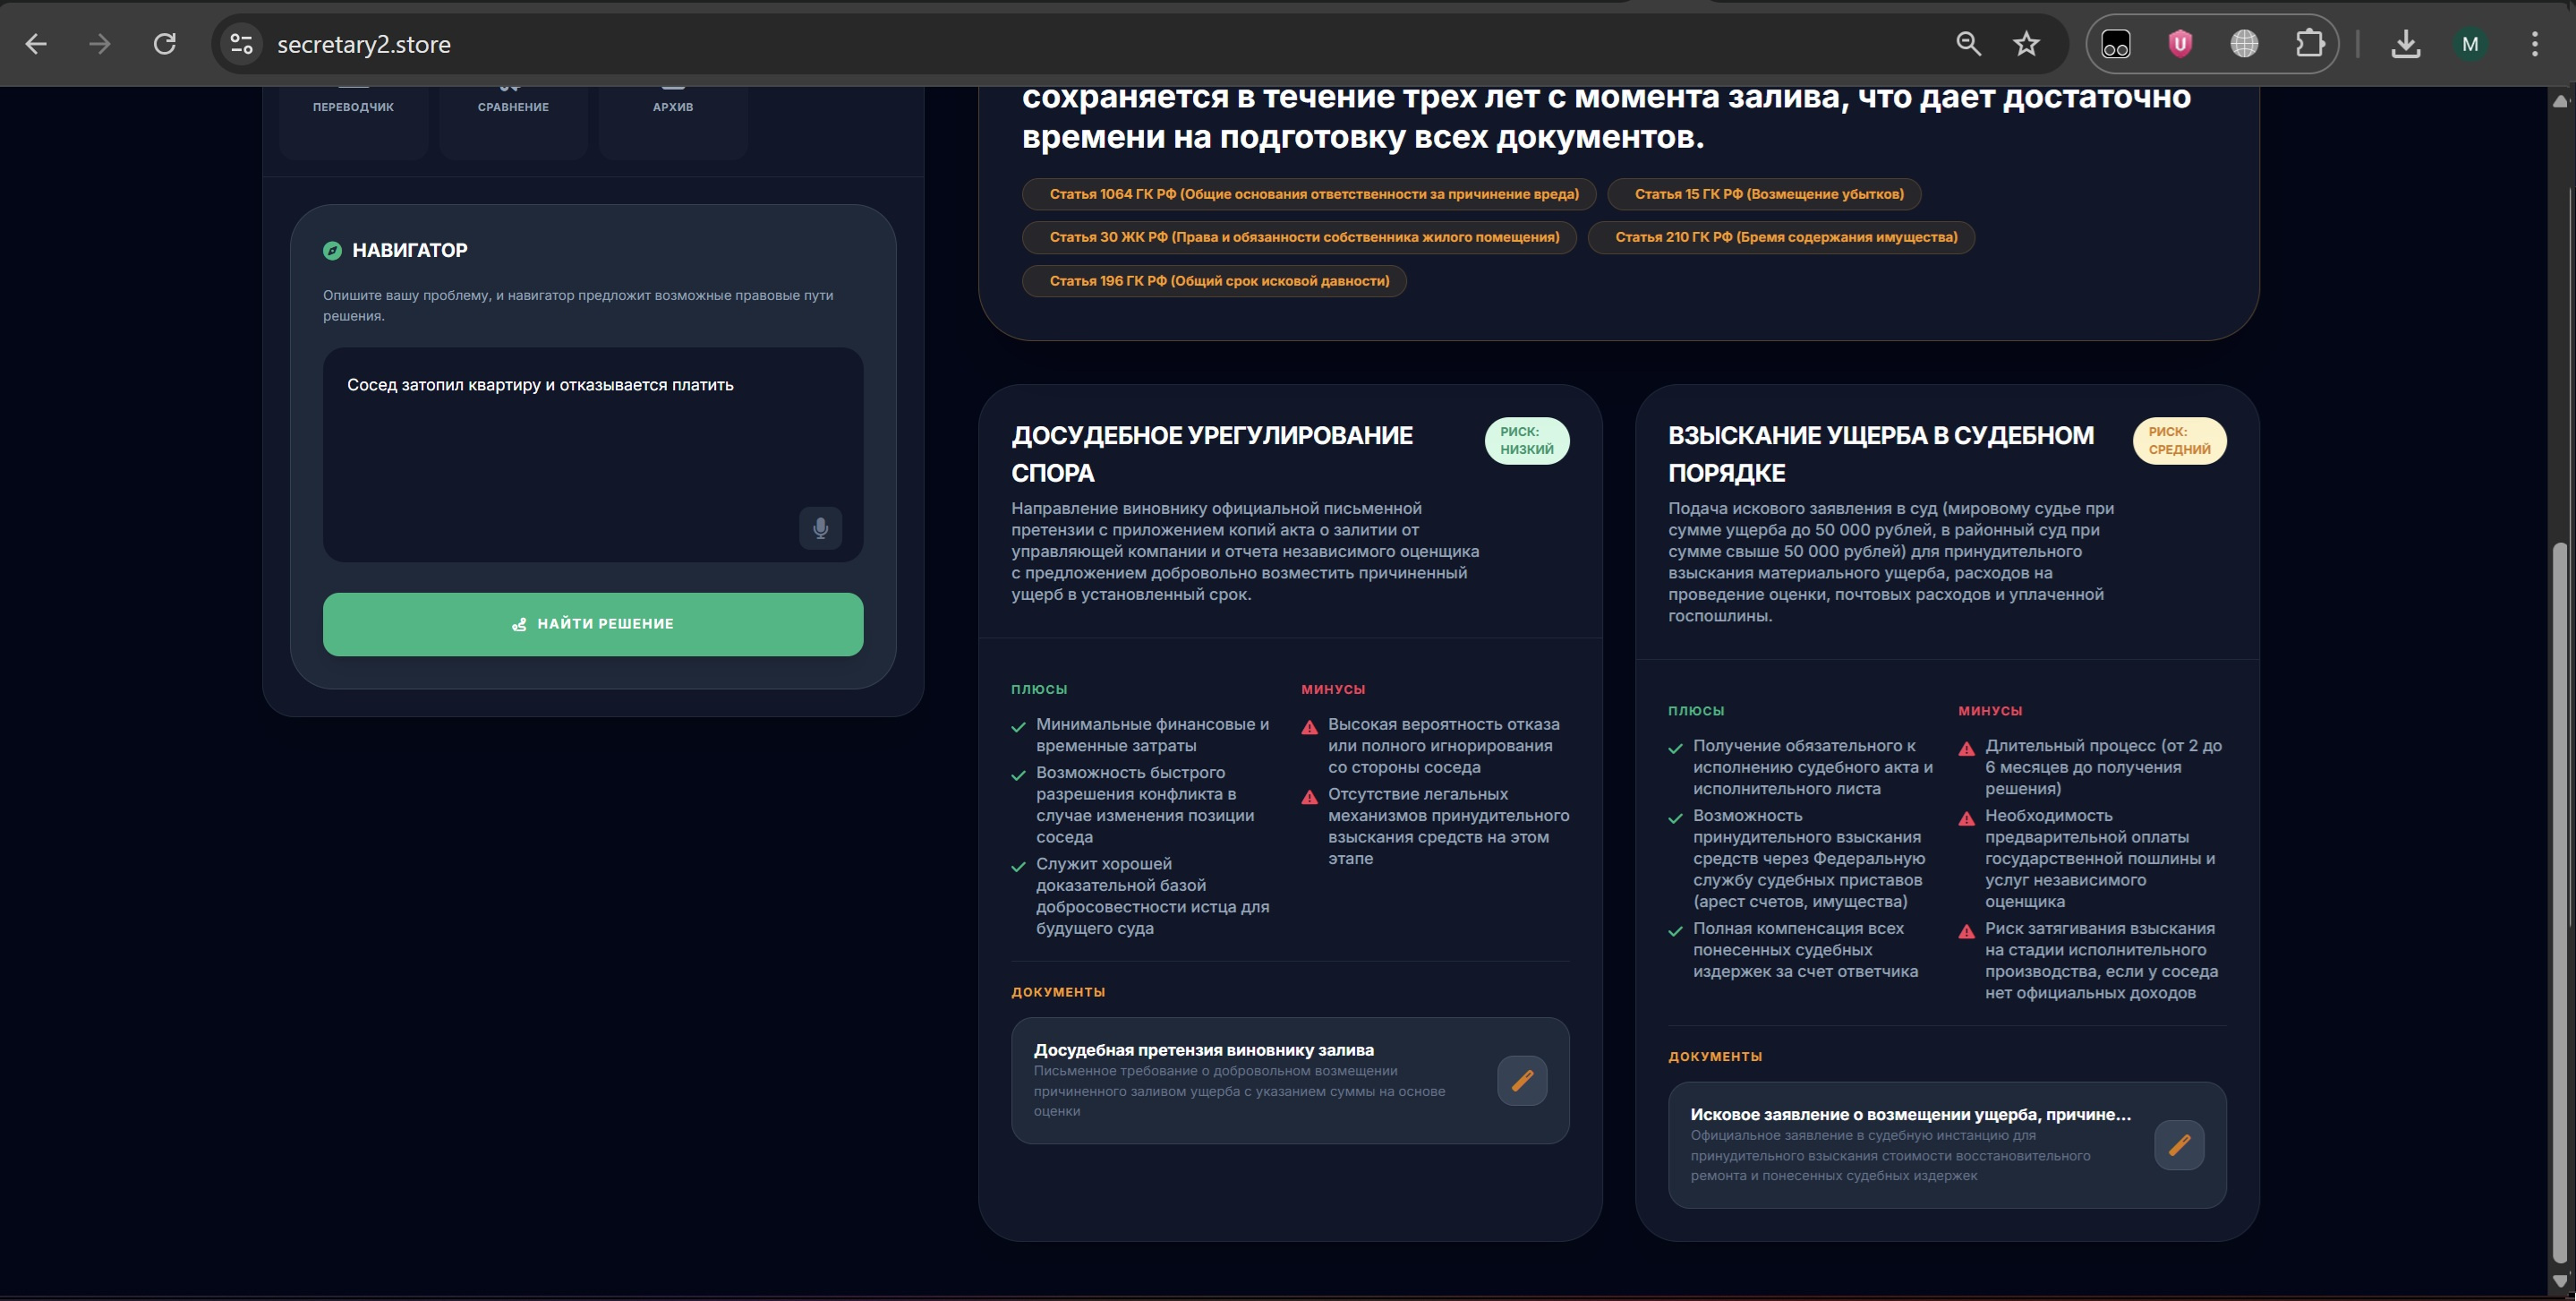Switch to the Переводчик tab
This screenshot has height=1301, width=2576.
click(353, 108)
